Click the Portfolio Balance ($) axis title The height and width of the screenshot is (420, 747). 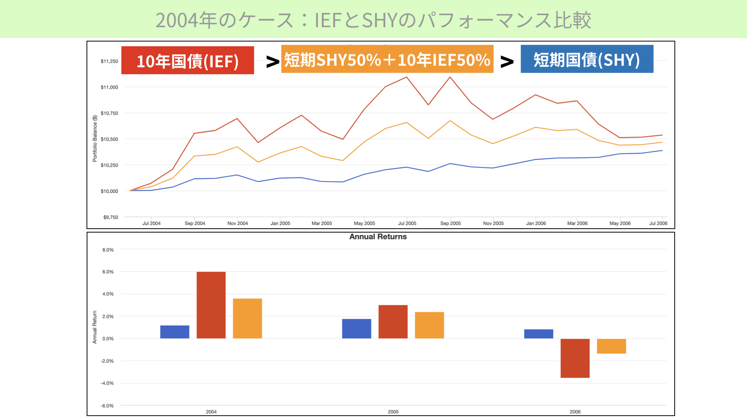(x=95, y=138)
